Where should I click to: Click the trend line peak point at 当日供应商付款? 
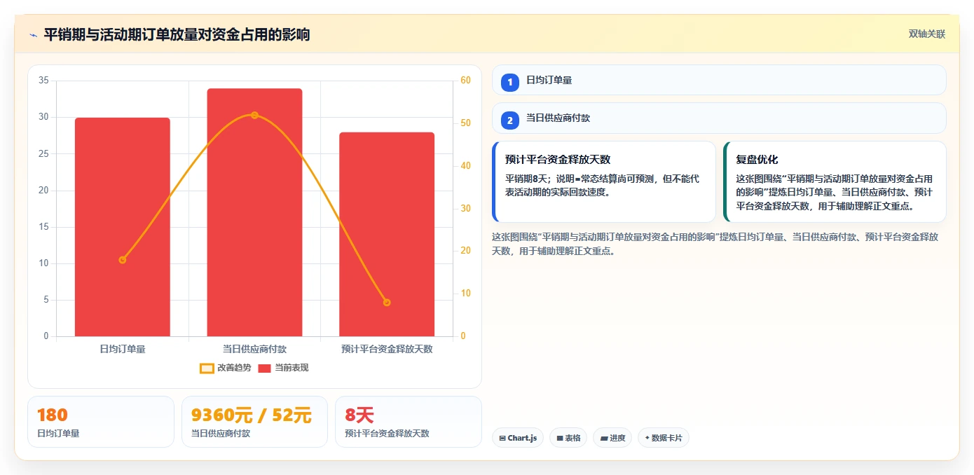click(254, 115)
